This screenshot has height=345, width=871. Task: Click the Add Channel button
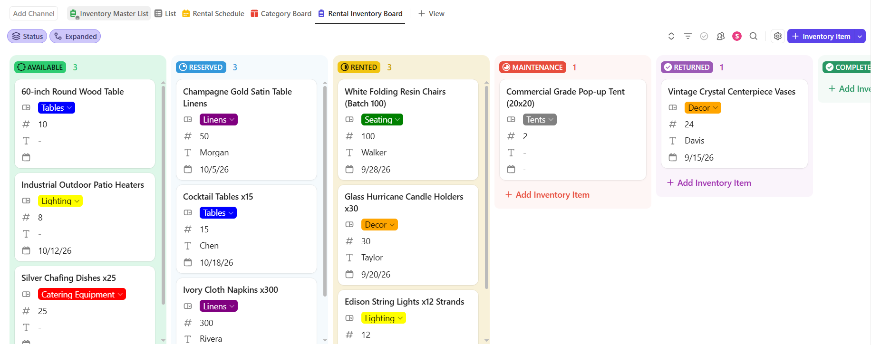click(x=34, y=14)
